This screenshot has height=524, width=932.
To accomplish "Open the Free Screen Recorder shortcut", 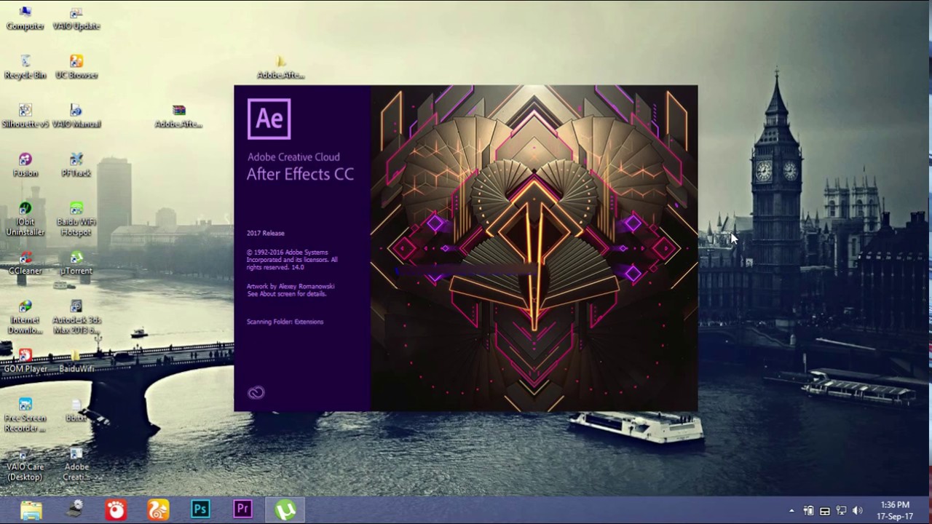I will 25,416.
